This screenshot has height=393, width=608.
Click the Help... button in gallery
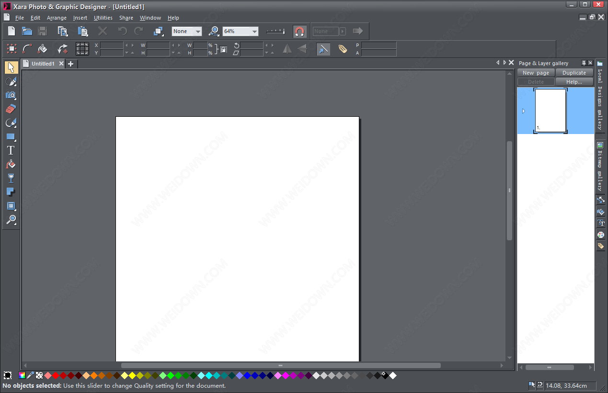(x=574, y=82)
